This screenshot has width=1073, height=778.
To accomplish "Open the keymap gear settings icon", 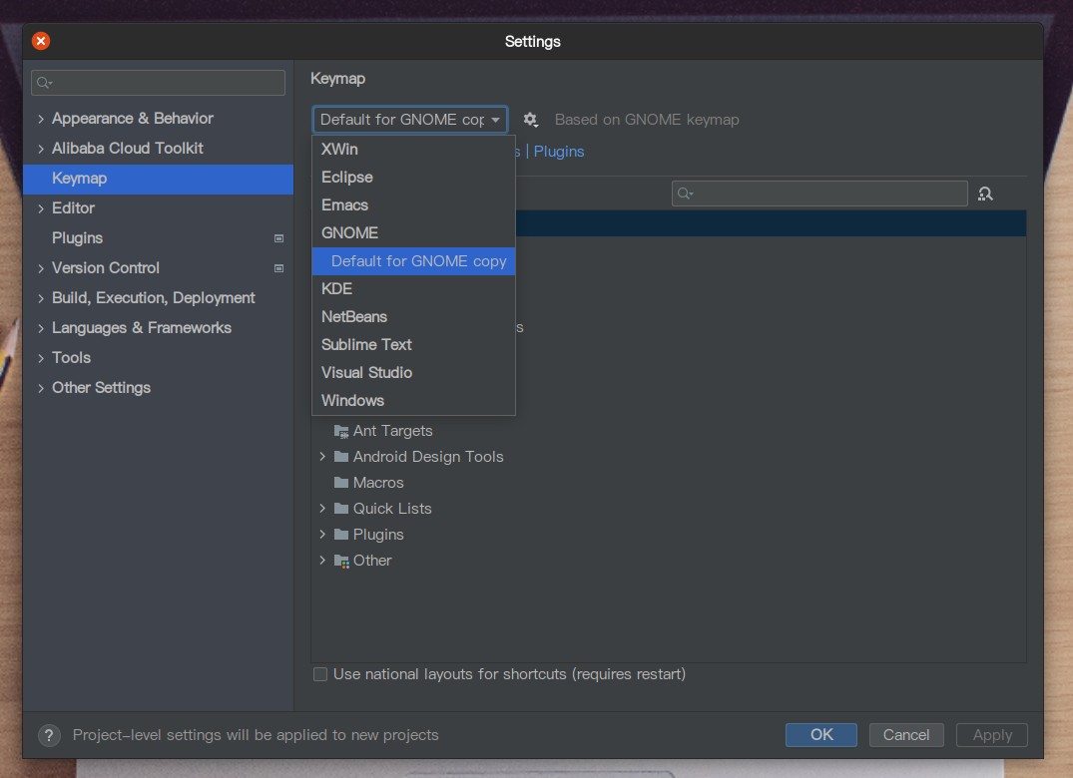I will (530, 120).
